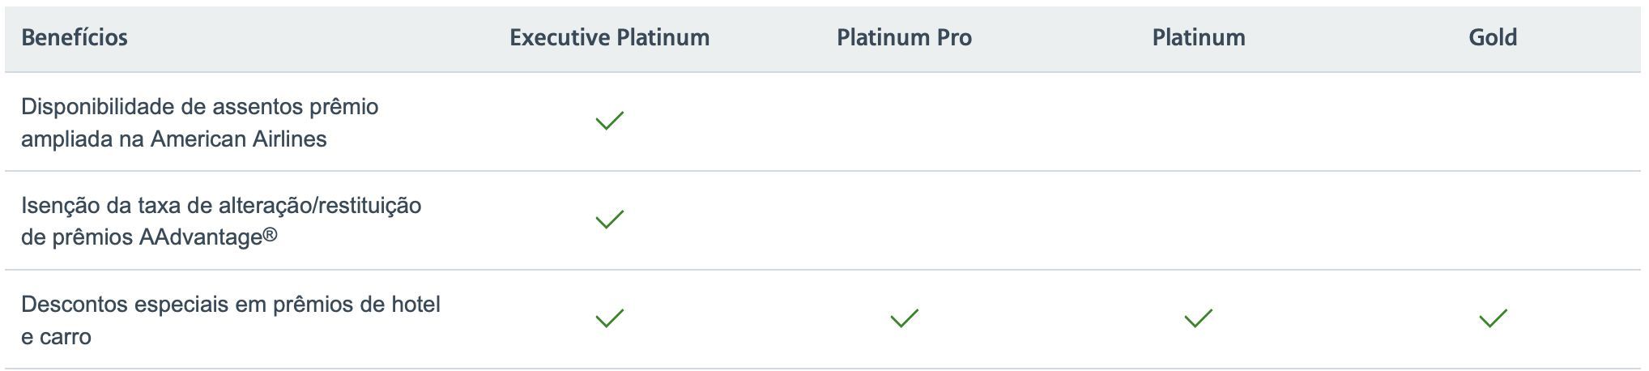
Task: Click empty Gold cell in award seats row
Action: click(1493, 122)
